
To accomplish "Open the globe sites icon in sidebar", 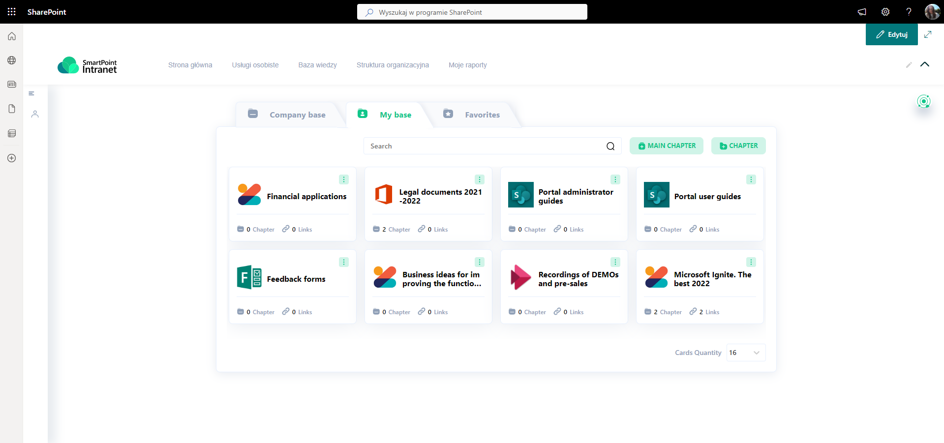I will pos(12,60).
